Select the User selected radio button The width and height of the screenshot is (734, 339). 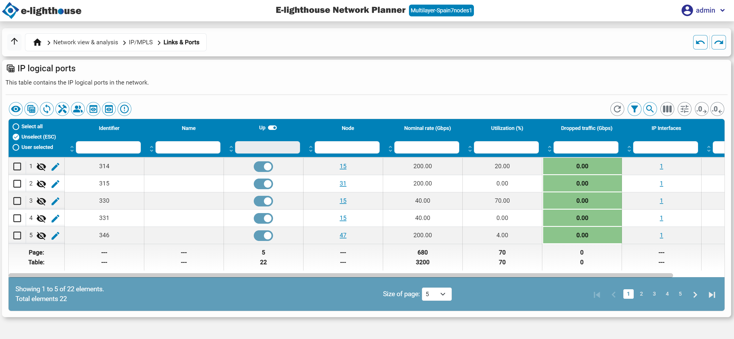pos(16,147)
